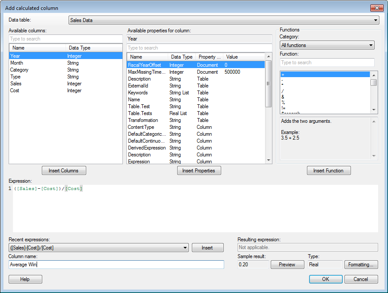
Task: Click the Insert Function button
Action: click(x=329, y=171)
